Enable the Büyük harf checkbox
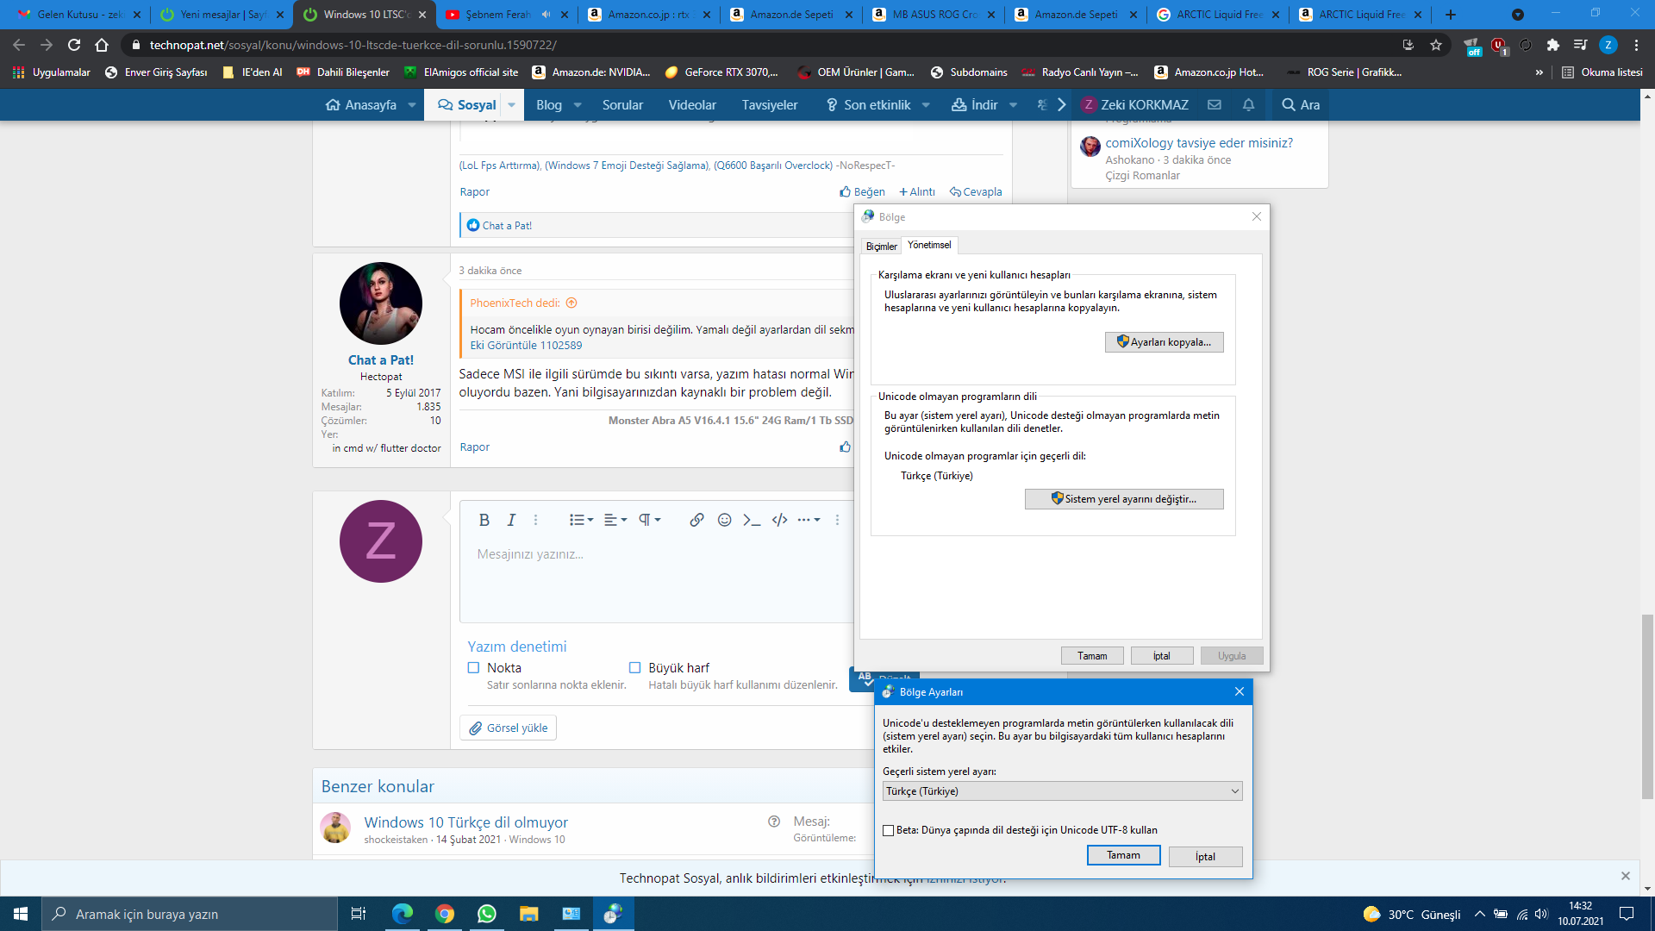Screen dimensions: 1655x931 click(x=635, y=668)
